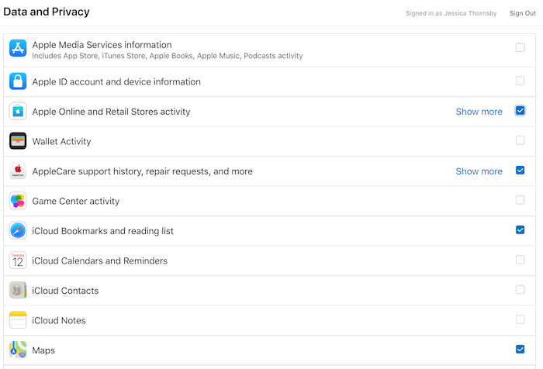Viewport: 543px width, 369px height.
Task: Click the Sign Out link
Action: pos(522,13)
